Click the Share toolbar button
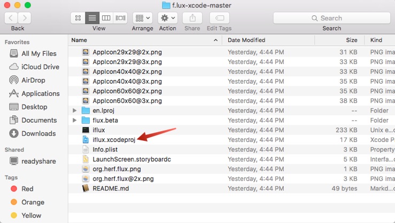The width and height of the screenshot is (395, 223). (x=192, y=18)
